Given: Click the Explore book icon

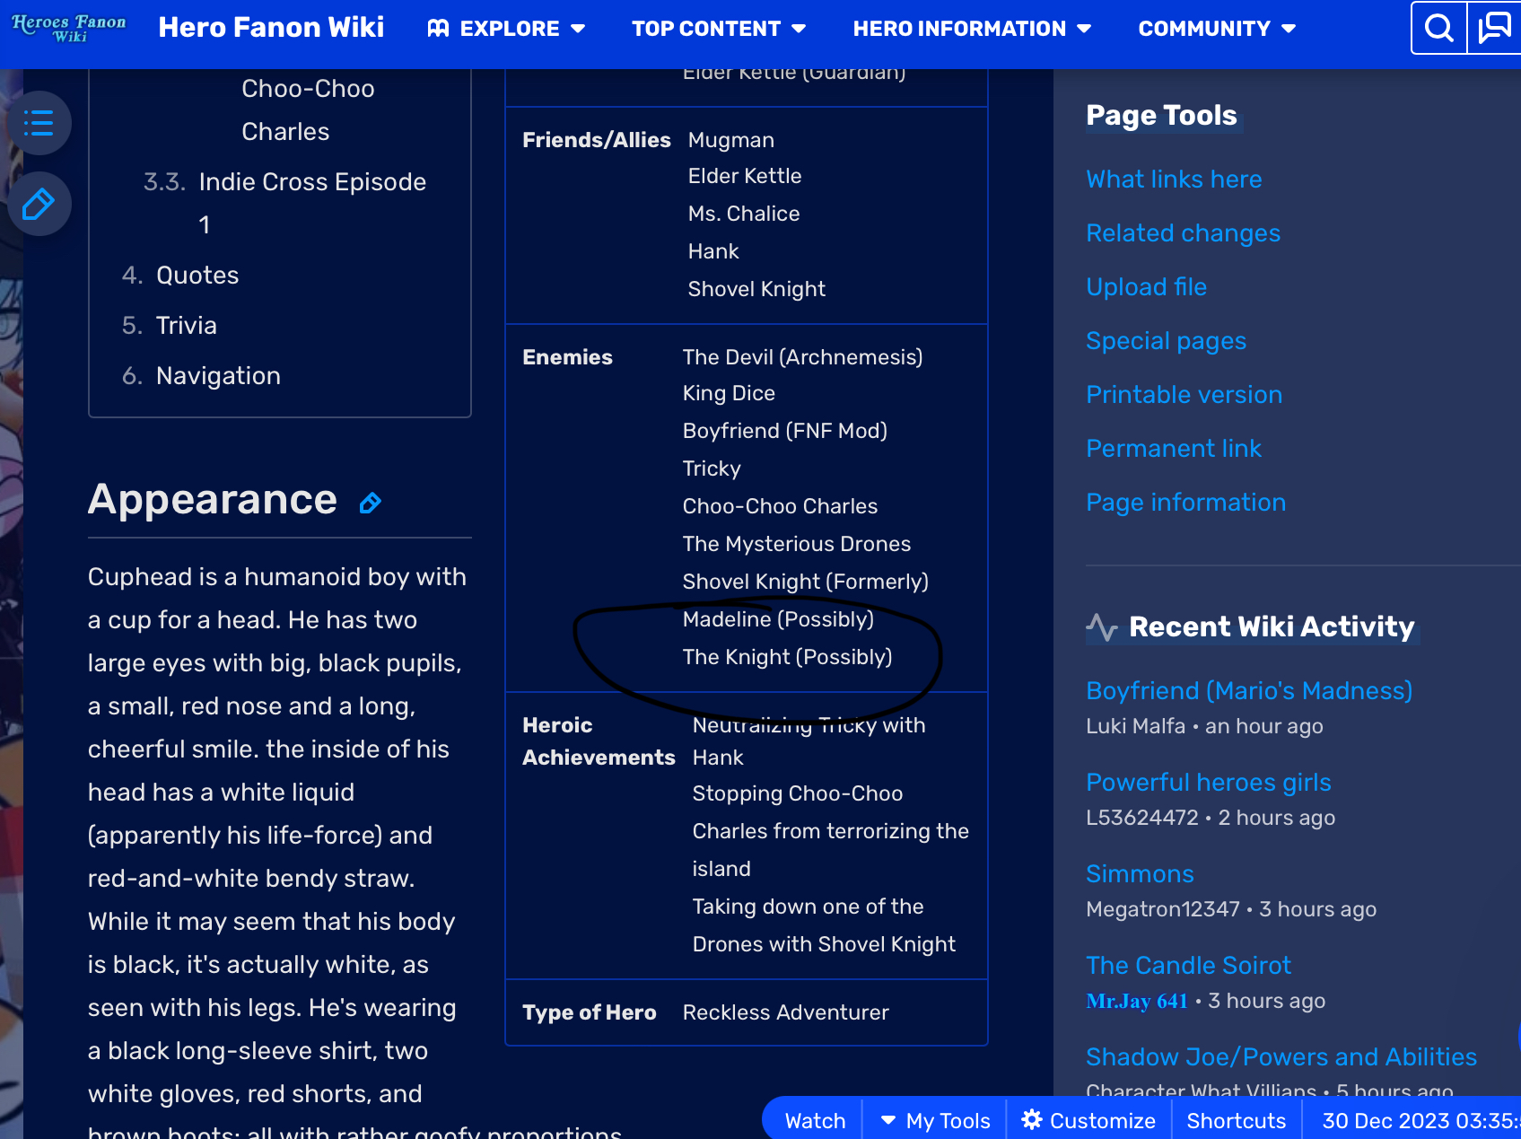Looking at the screenshot, I should pyautogui.click(x=438, y=29).
